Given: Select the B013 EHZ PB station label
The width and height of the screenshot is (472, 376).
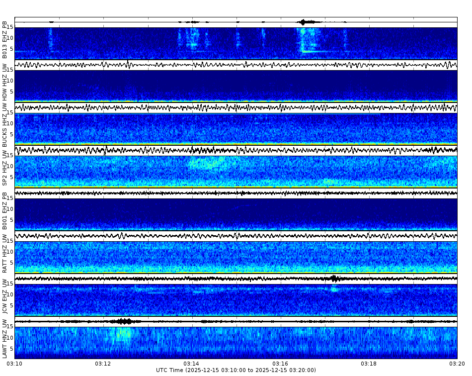Looking at the screenshot, I should pos(5,37).
